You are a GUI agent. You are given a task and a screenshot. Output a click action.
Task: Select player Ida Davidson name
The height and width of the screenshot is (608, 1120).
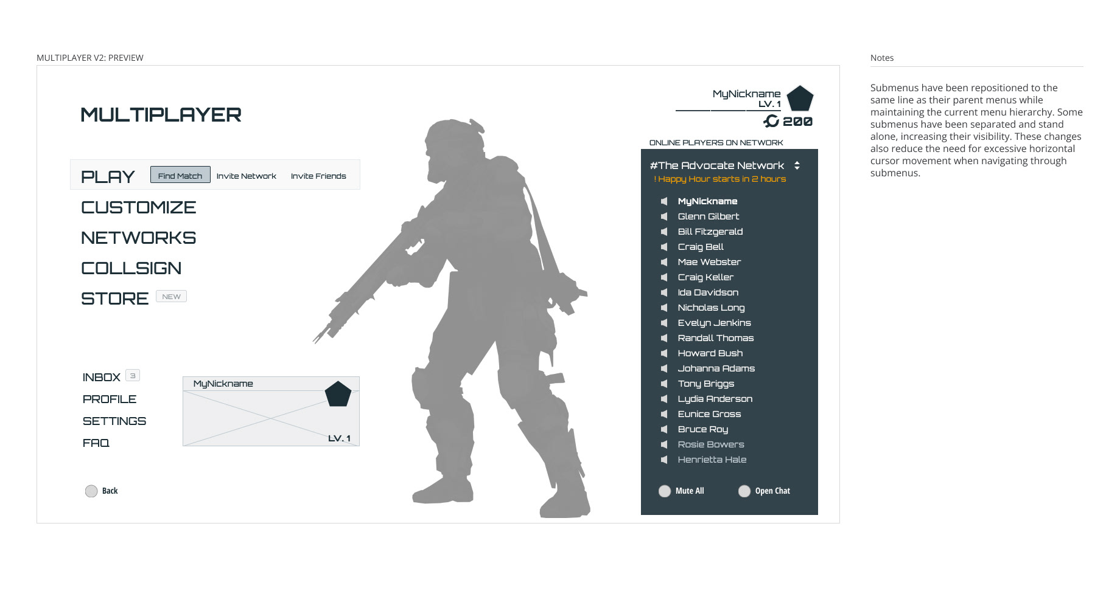coord(708,292)
